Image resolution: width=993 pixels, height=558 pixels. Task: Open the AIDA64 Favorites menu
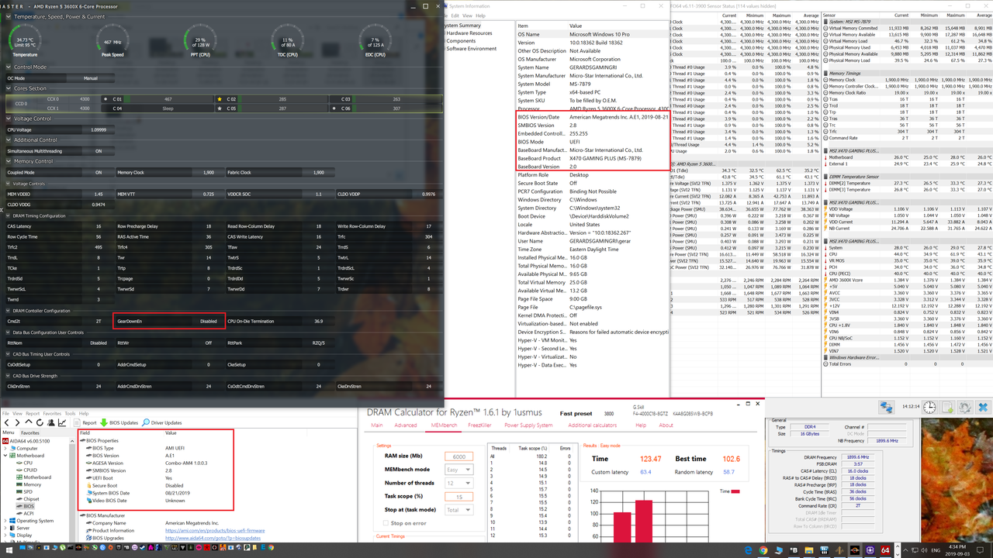point(52,414)
